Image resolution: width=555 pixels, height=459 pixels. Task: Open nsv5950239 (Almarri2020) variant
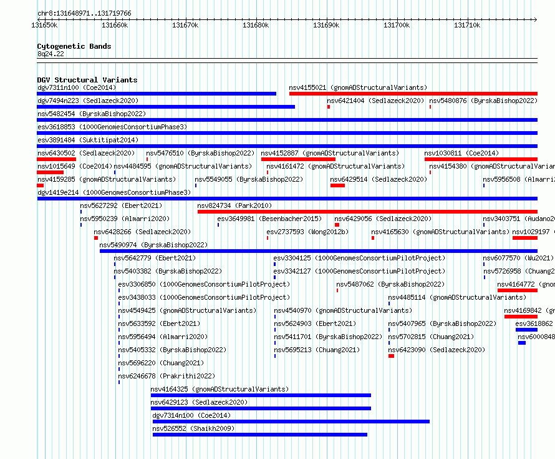click(x=125, y=219)
